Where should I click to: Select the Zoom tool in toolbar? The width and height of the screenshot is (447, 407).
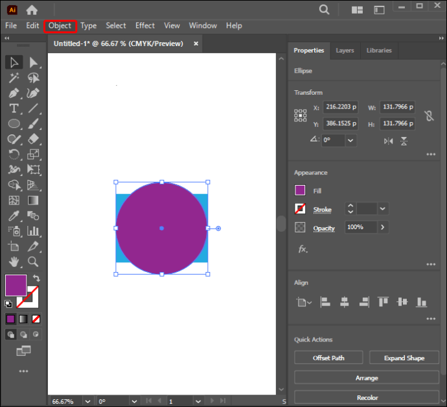pyautogui.click(x=33, y=262)
